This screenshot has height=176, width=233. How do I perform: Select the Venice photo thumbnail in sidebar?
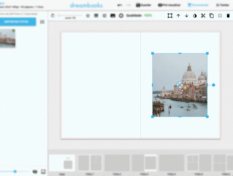point(7,38)
